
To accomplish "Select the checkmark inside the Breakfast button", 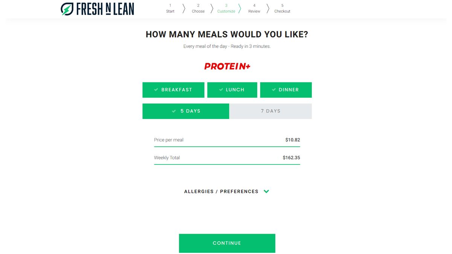I will [156, 90].
